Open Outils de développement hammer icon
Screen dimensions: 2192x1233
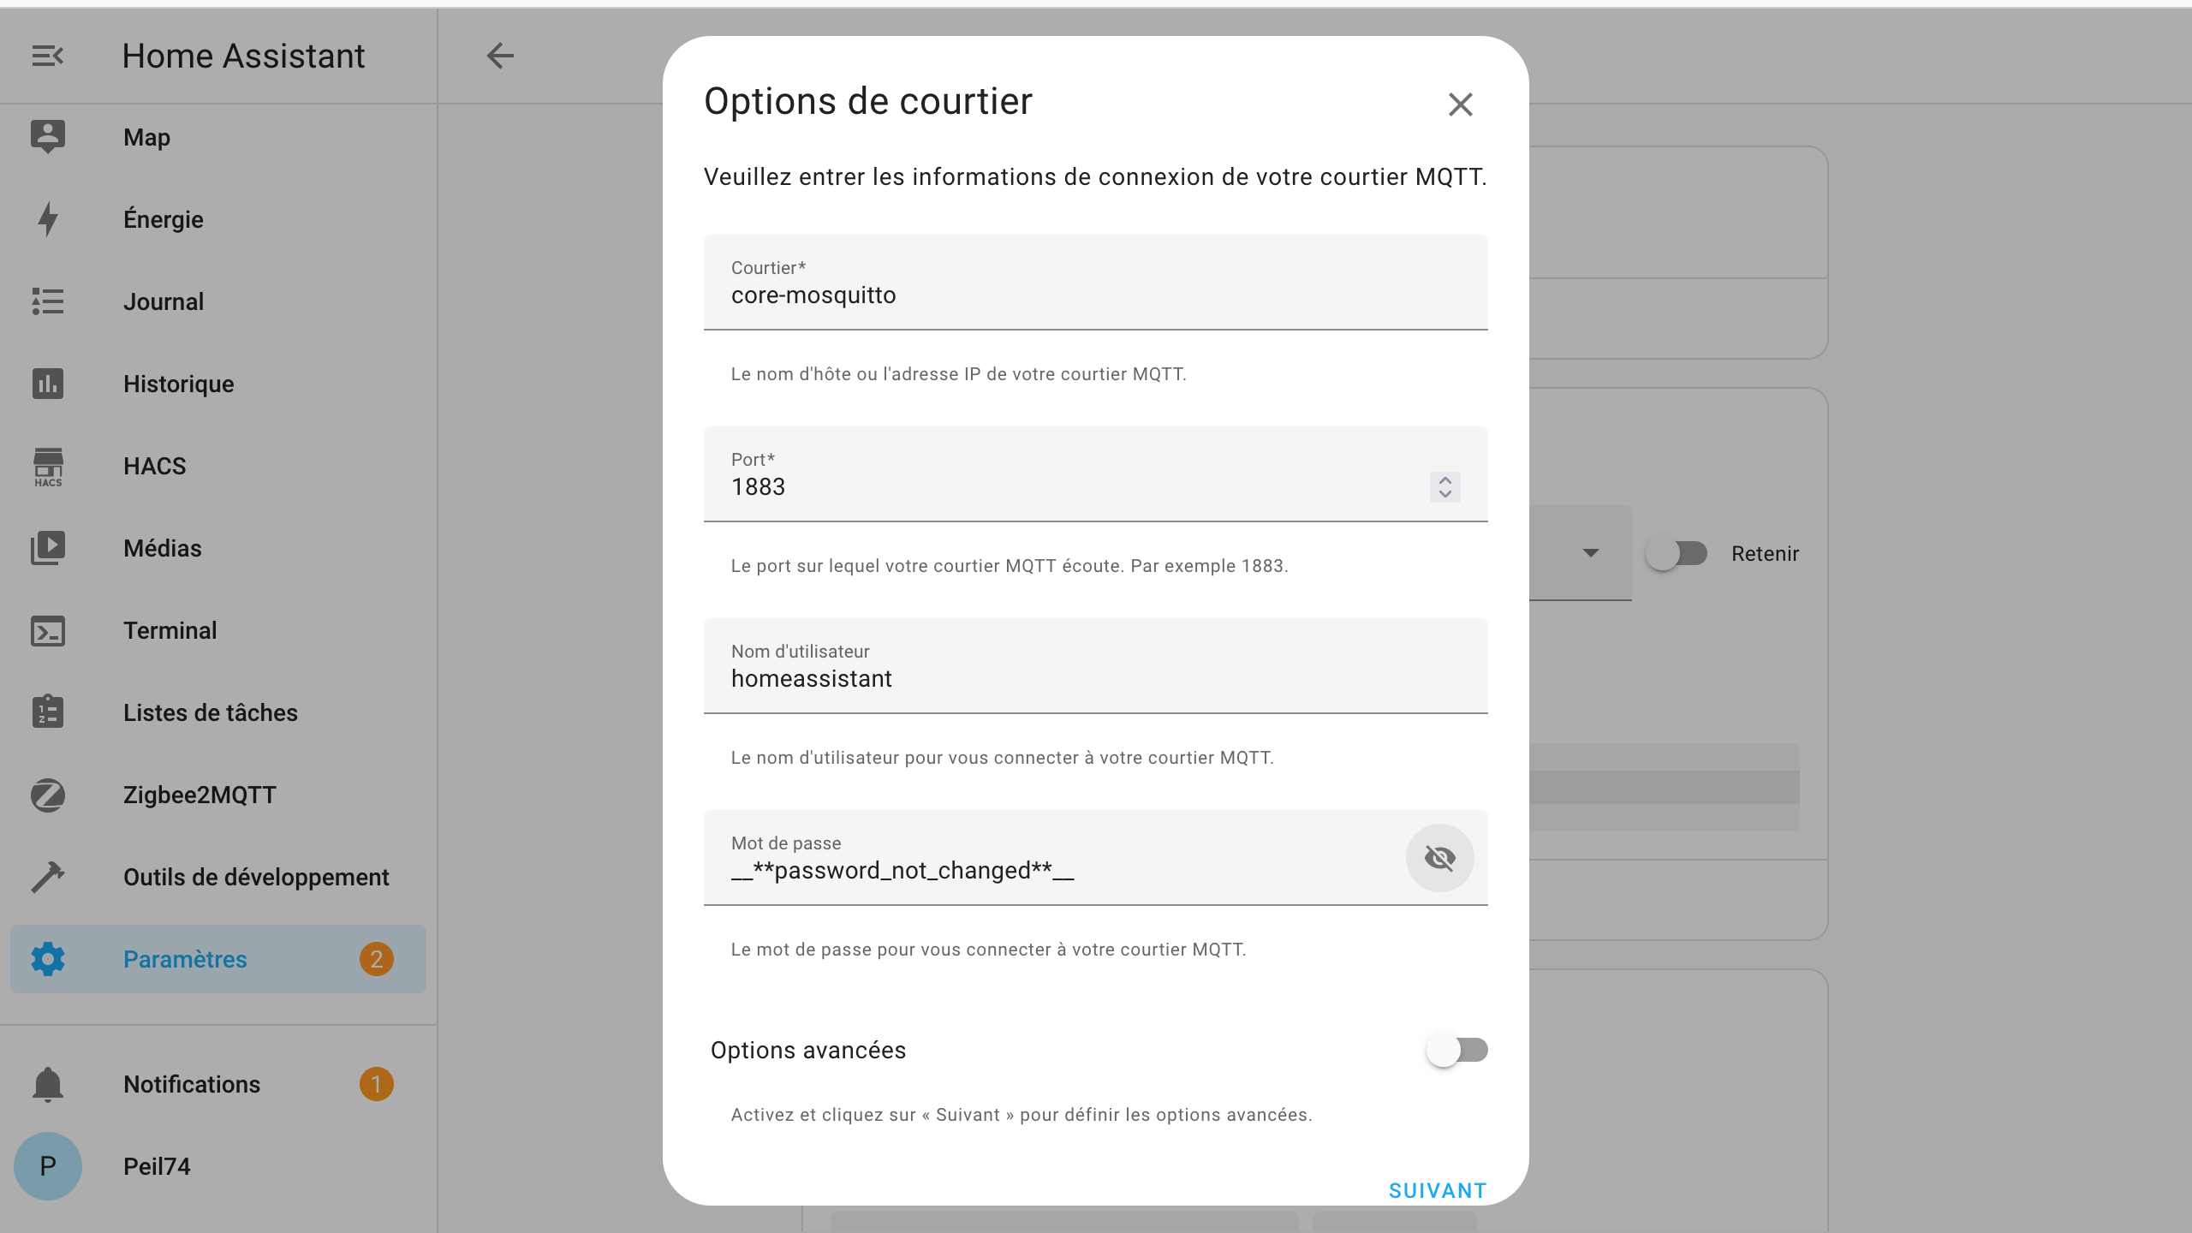coord(48,878)
